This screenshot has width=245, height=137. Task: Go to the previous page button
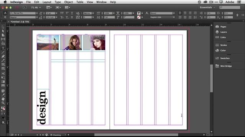(18, 135)
